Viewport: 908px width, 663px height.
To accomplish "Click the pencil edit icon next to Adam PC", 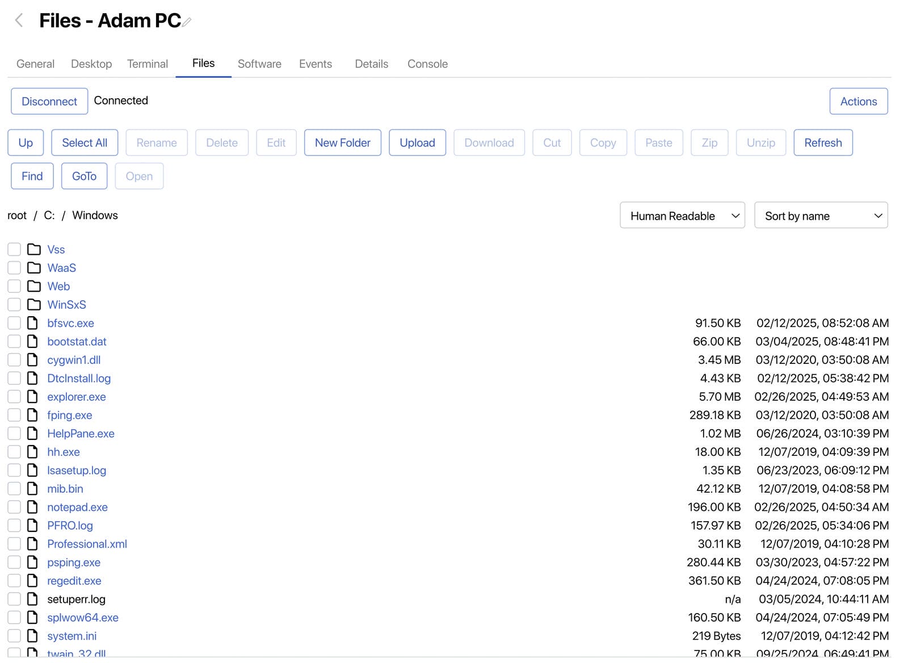I will coord(187,22).
